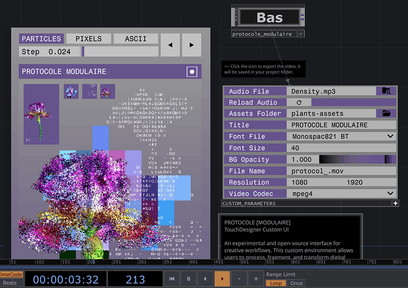This screenshot has width=408, height=288.
Task: Select the PIXELS tab
Action: 88,39
